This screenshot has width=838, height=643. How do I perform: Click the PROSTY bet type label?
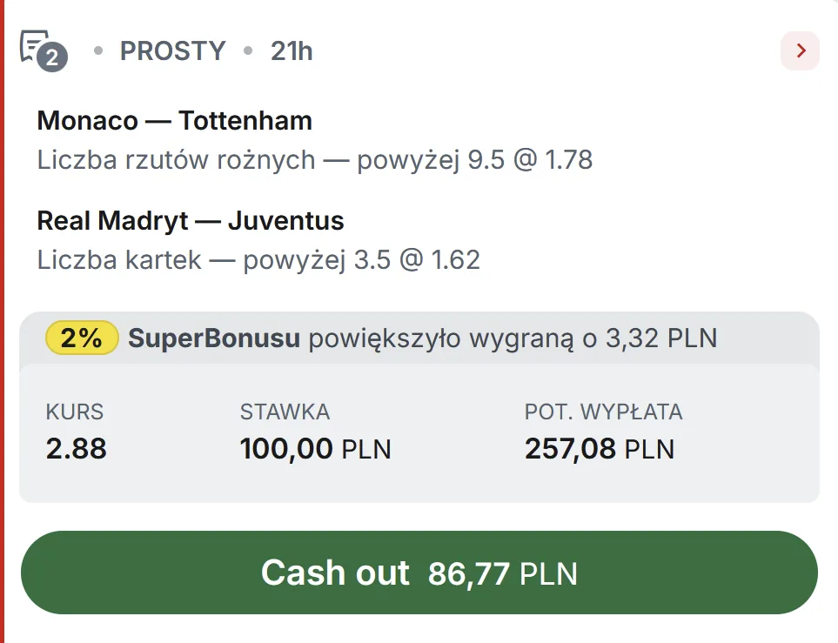coord(172,51)
